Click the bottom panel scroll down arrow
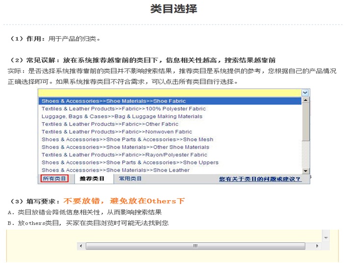 click(x=326, y=238)
